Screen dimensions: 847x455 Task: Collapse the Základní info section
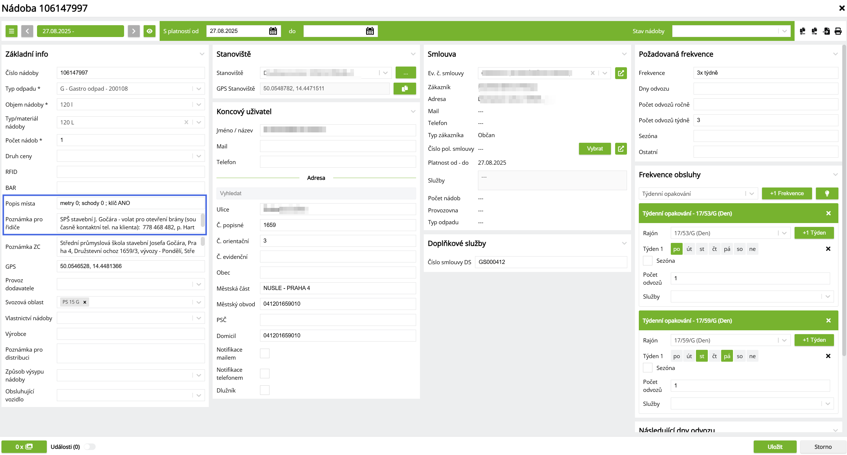(202, 54)
